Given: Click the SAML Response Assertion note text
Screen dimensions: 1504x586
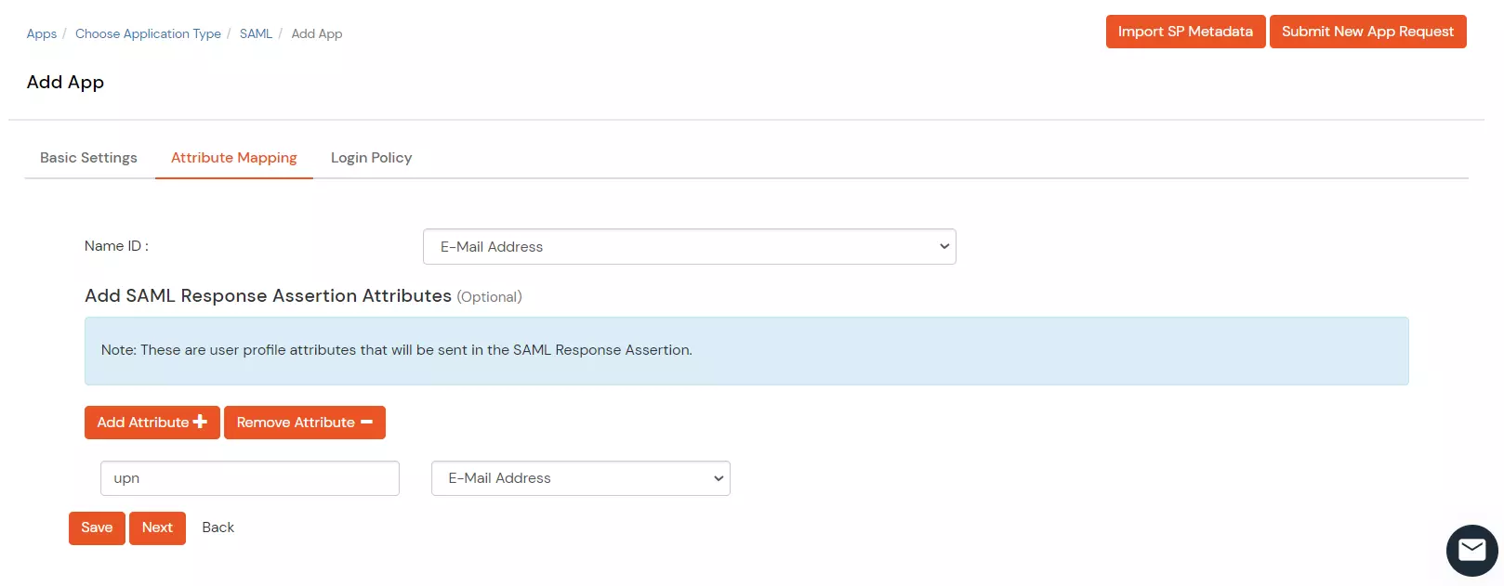Looking at the screenshot, I should click(x=397, y=350).
